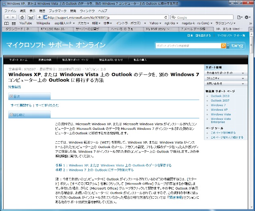Click the scrollbar down arrow
This screenshot has height=211, width=255.
click(251, 207)
